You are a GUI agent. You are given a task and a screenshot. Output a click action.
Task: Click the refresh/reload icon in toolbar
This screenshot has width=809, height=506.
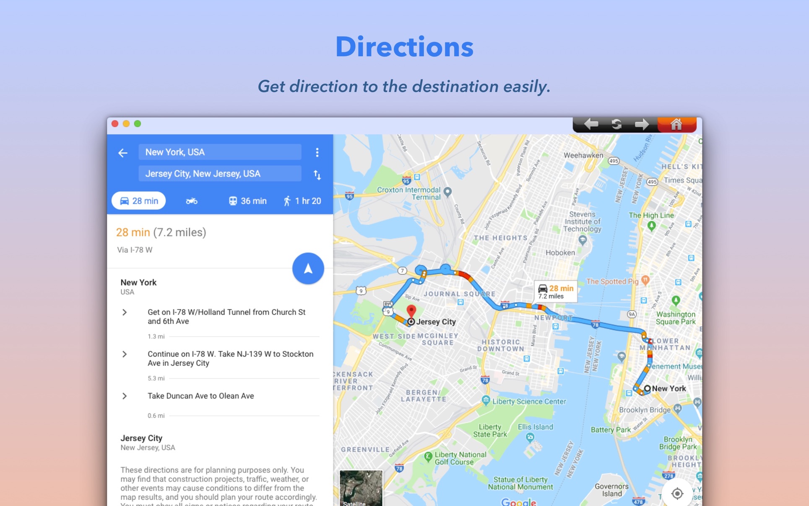[616, 124]
